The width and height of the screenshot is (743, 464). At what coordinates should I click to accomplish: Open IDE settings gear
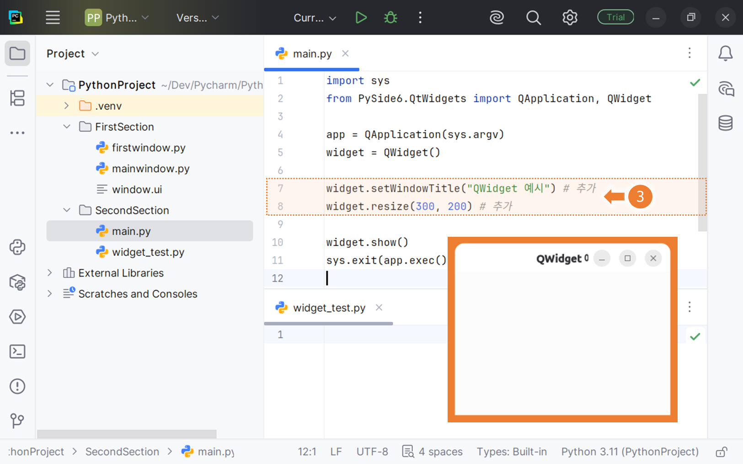[570, 17]
